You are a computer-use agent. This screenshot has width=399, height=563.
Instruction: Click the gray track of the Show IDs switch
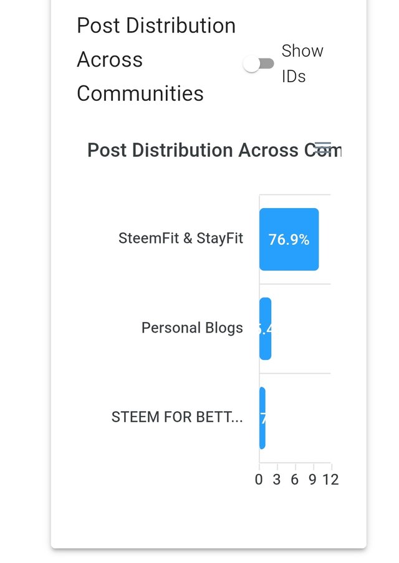267,64
